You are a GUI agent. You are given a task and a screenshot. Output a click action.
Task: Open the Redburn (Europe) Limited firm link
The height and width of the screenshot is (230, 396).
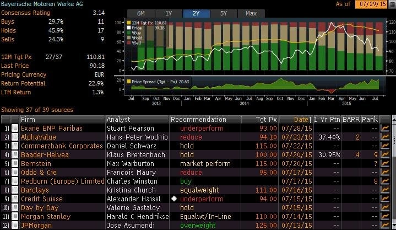click(x=63, y=181)
